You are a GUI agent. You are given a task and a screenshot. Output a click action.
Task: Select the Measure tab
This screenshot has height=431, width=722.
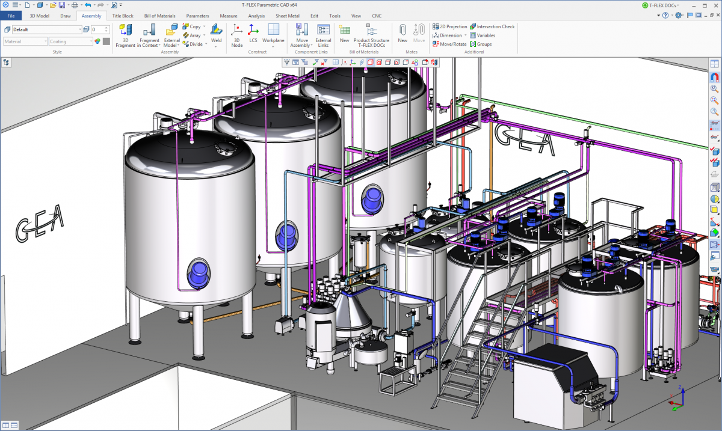[x=229, y=16]
